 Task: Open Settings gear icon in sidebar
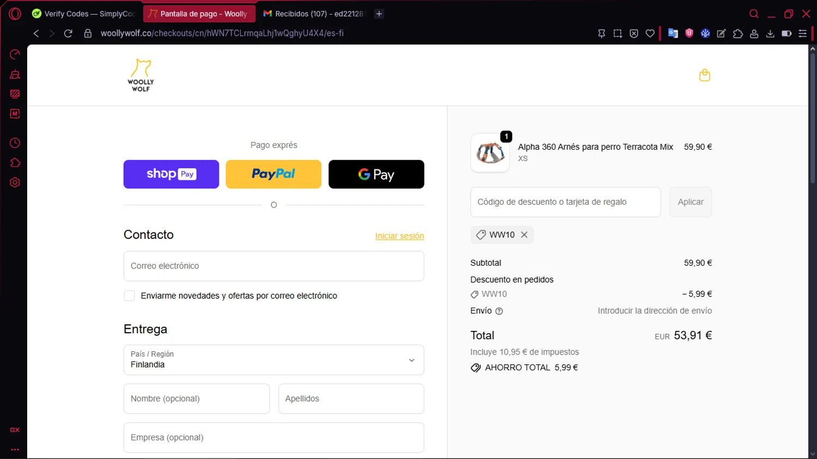coord(15,182)
